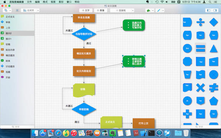Open dropdown arrow next to undo icon
The width and height of the screenshot is (221, 138).
click(x=153, y=10)
